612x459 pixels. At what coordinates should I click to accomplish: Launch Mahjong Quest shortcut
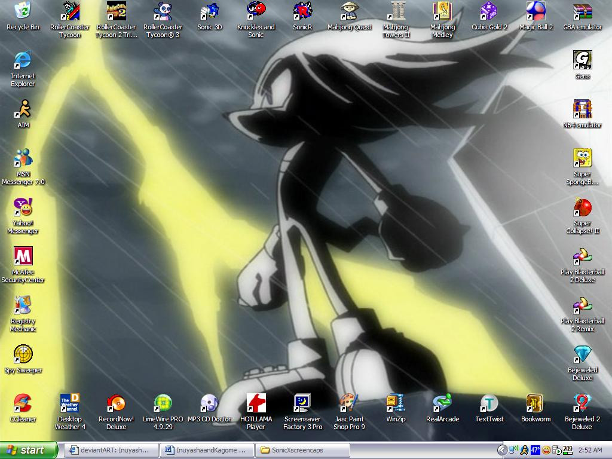(x=349, y=11)
